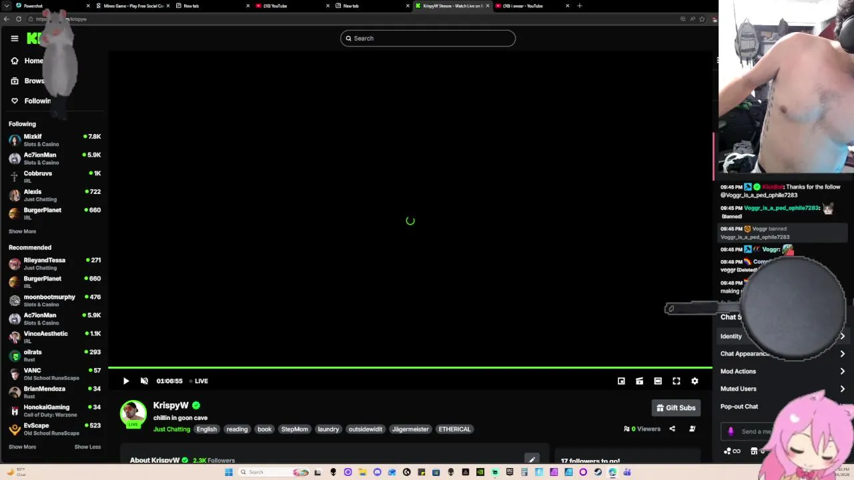Viewport: 854px width, 480px height.
Task: Open KrispyW channel avatar
Action: 133,413
